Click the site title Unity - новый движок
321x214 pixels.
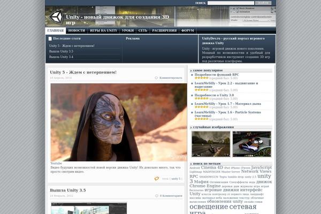coord(117,19)
